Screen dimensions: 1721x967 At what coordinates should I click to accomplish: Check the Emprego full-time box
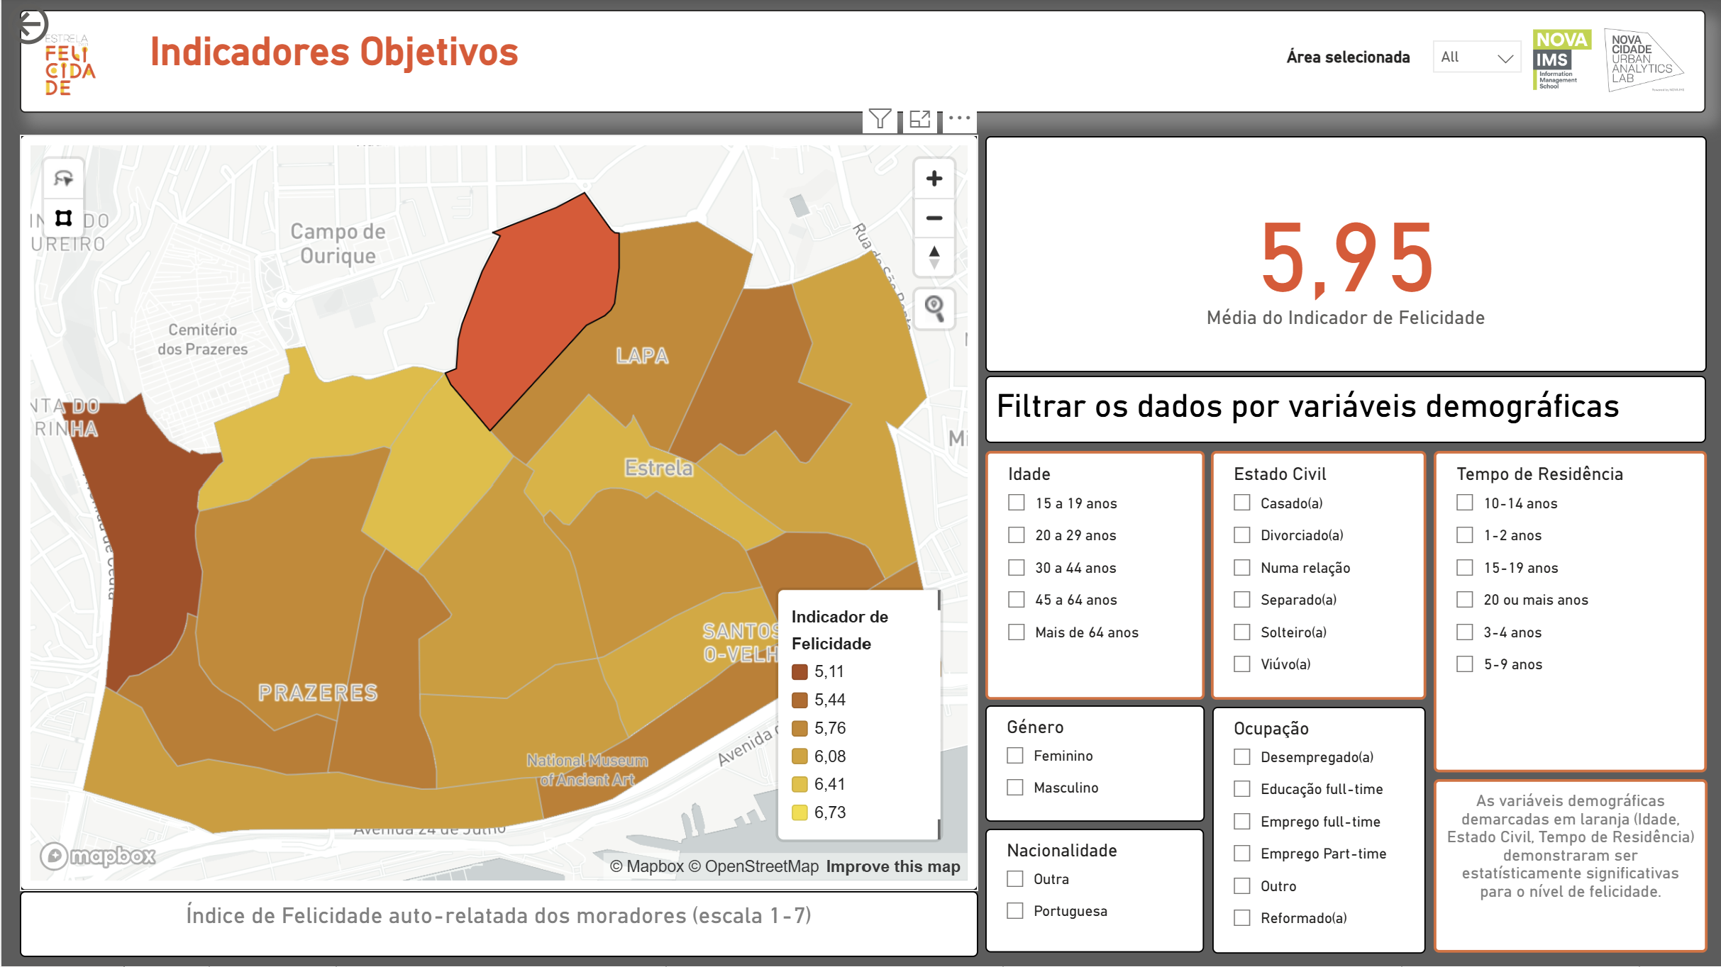(1242, 821)
